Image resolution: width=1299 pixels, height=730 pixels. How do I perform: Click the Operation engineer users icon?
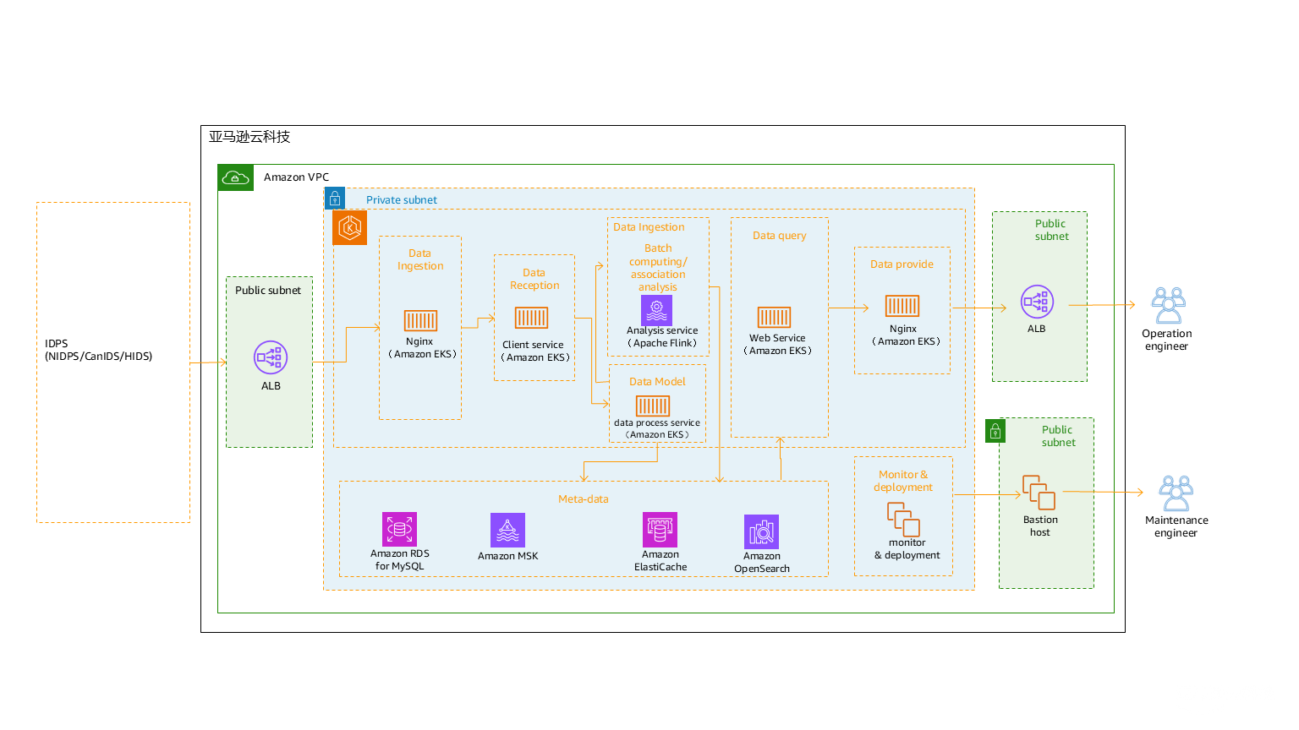click(x=1168, y=305)
